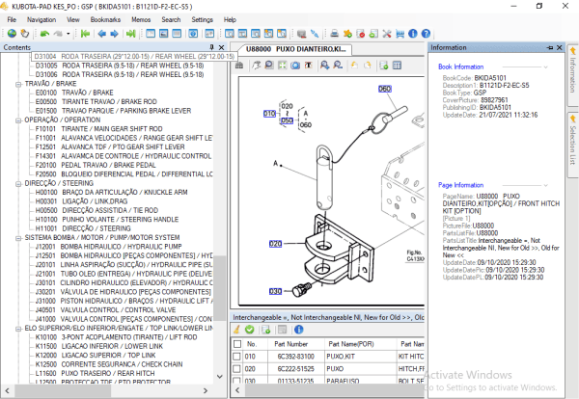This screenshot has height=399, width=579.
Task: Select the U88000 PUXO DIANTEIRO tab
Action: coord(296,49)
